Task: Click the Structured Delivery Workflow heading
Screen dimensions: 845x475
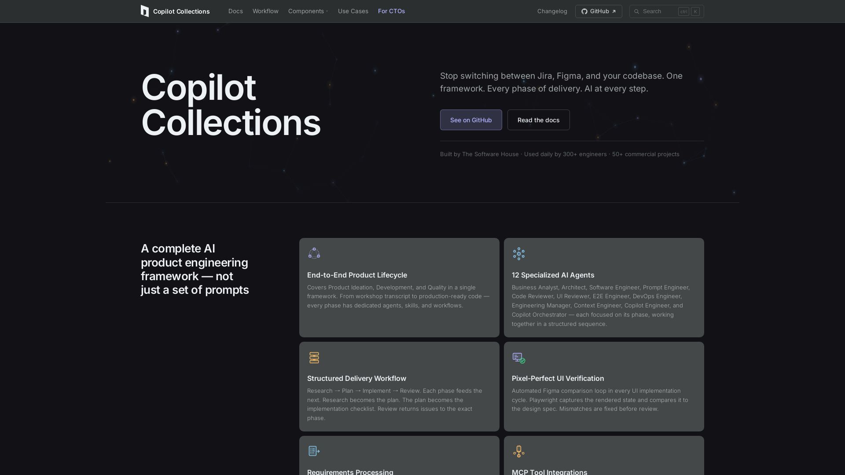Action: click(x=356, y=378)
